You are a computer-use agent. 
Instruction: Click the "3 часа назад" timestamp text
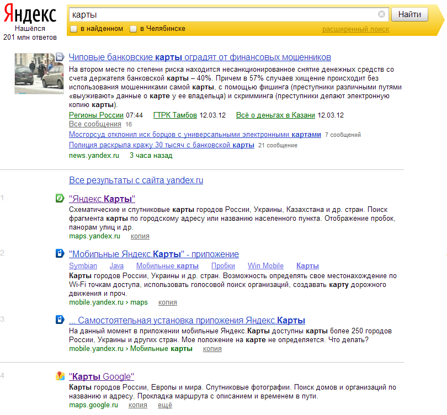coord(151,155)
